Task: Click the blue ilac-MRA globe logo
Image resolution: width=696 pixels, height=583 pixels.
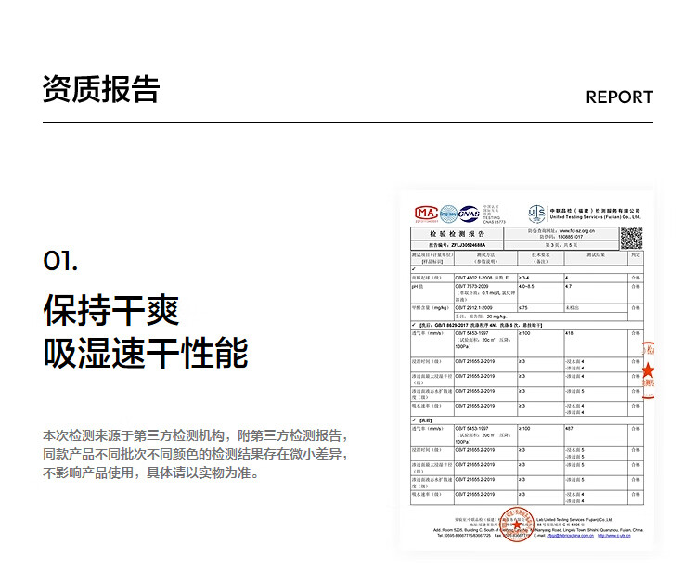Action: [x=448, y=214]
